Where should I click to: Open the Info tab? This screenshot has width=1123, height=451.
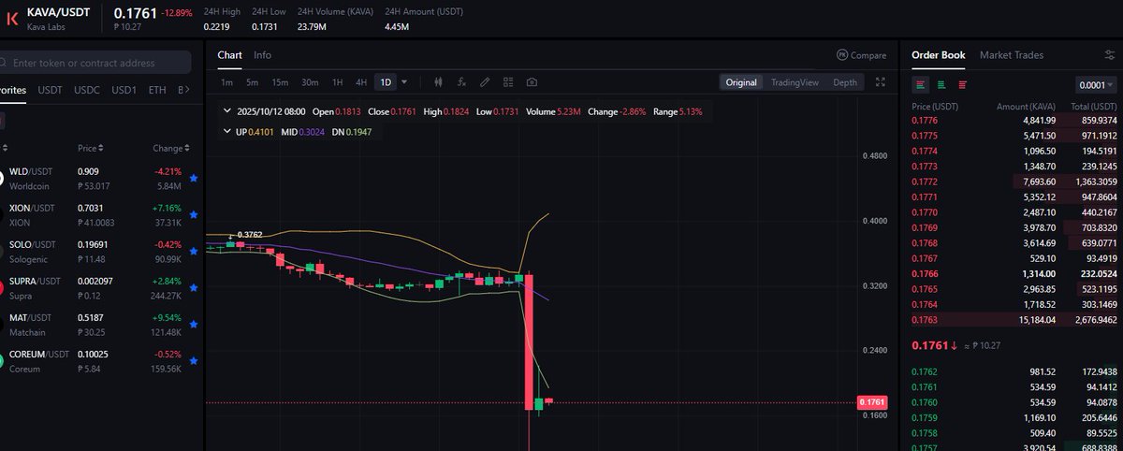(x=262, y=55)
